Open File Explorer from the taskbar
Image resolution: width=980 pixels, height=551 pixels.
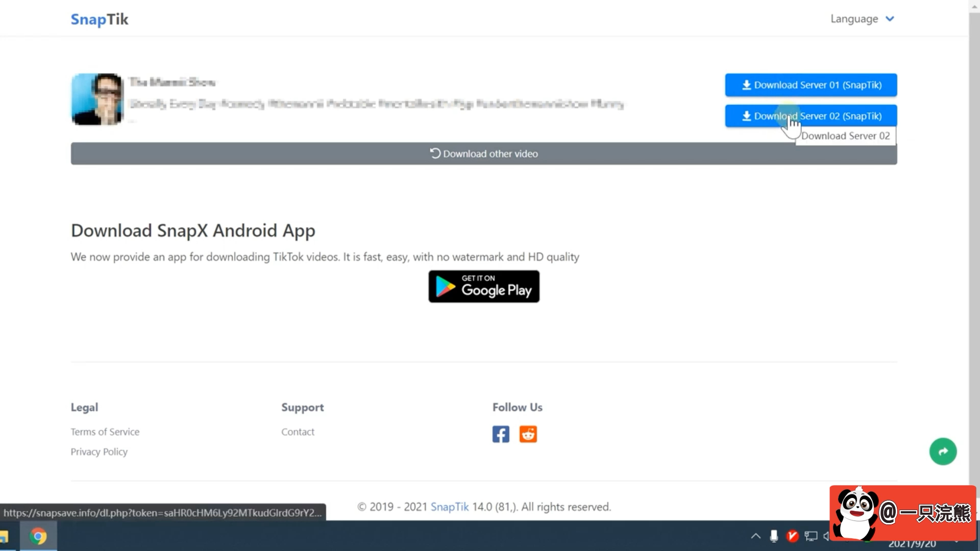[4, 536]
